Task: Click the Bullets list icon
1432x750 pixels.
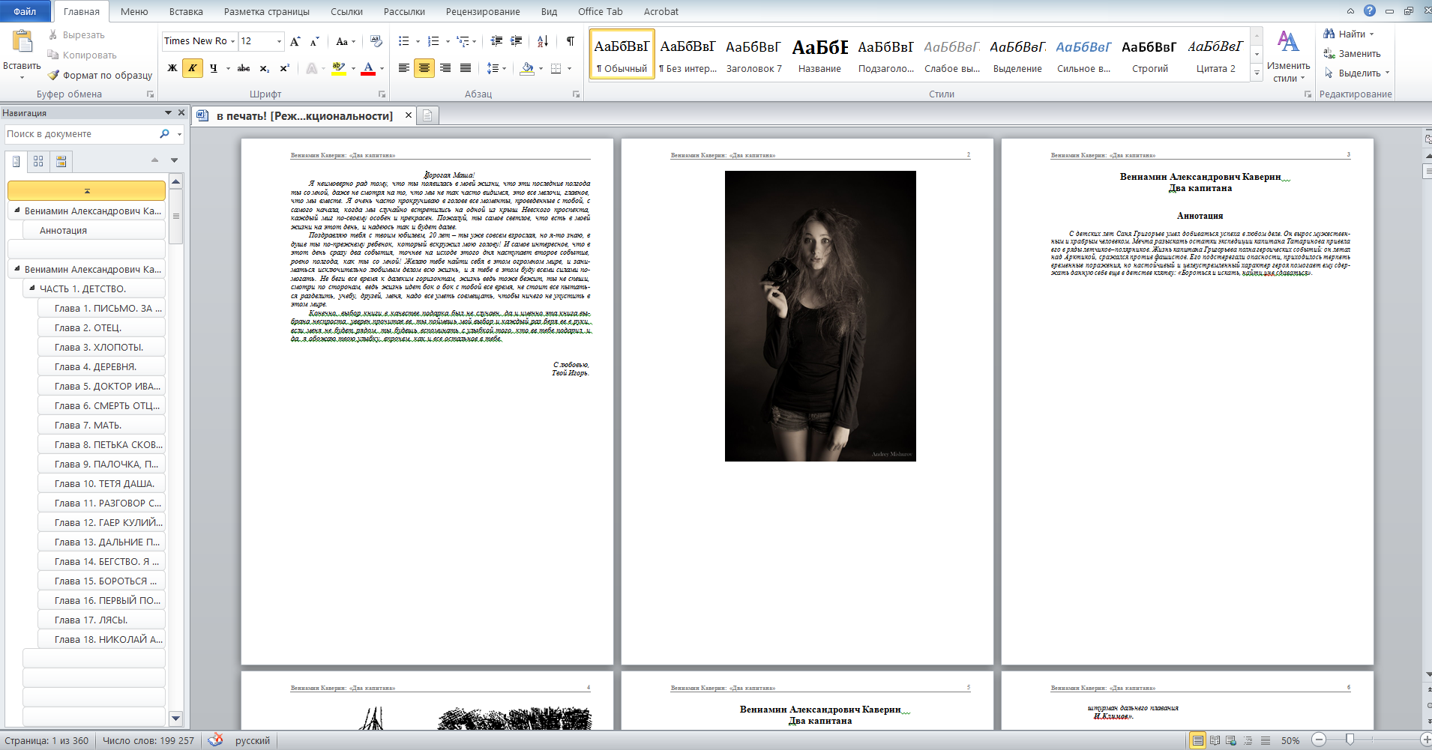Action: click(403, 41)
